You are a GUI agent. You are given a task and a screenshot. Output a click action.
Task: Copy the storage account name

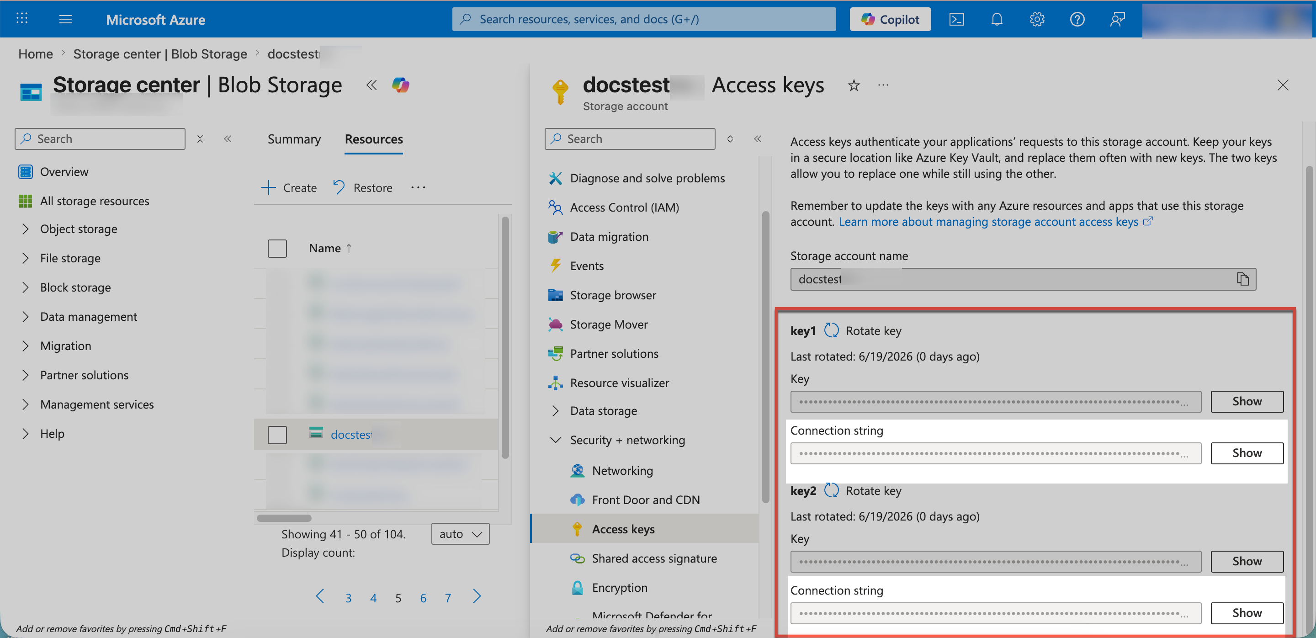pos(1242,279)
